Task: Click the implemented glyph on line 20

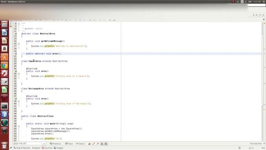Action: point(16,54)
